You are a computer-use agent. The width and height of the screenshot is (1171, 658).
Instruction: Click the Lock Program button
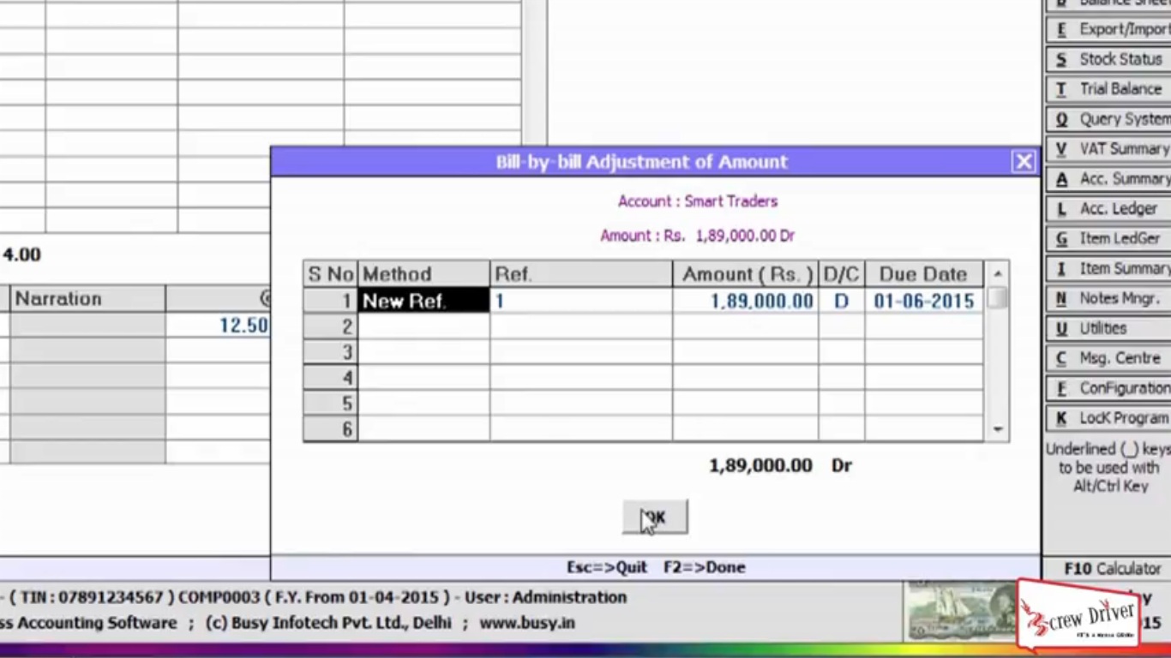point(1108,419)
